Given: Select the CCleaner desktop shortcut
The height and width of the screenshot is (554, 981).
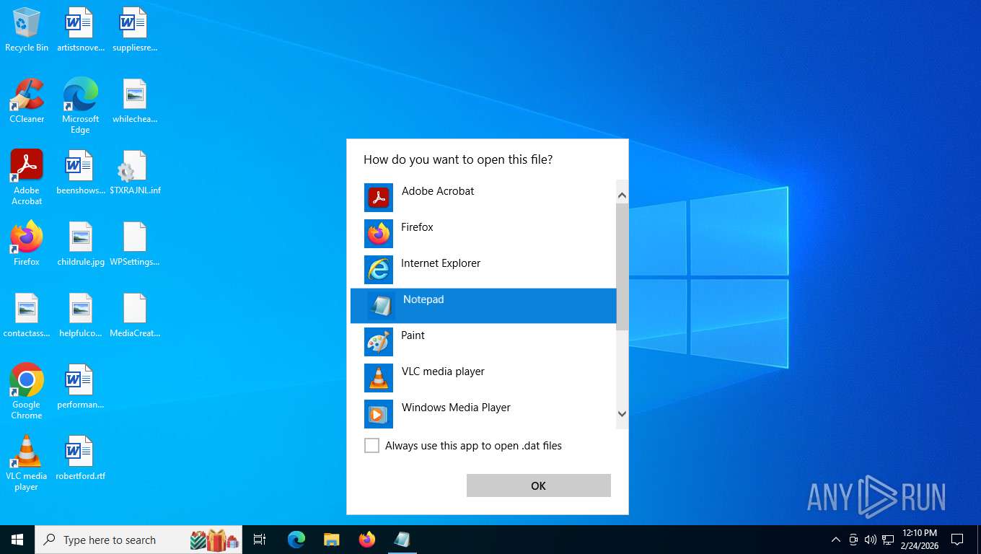Looking at the screenshot, I should [x=27, y=101].
